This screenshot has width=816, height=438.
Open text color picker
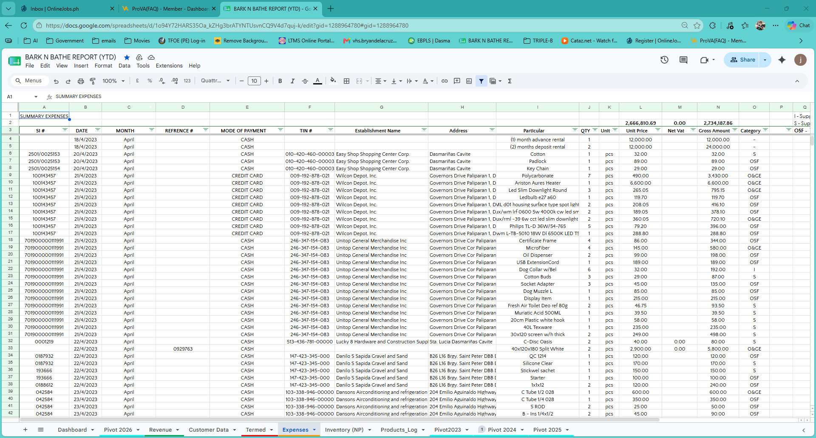pyautogui.click(x=317, y=81)
